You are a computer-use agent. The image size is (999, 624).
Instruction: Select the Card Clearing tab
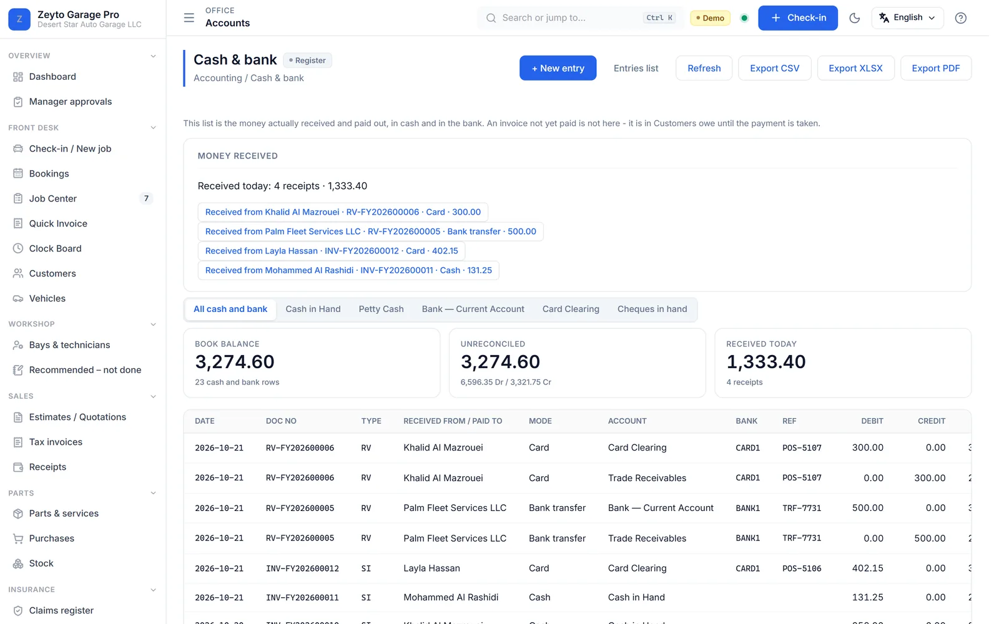(x=571, y=309)
